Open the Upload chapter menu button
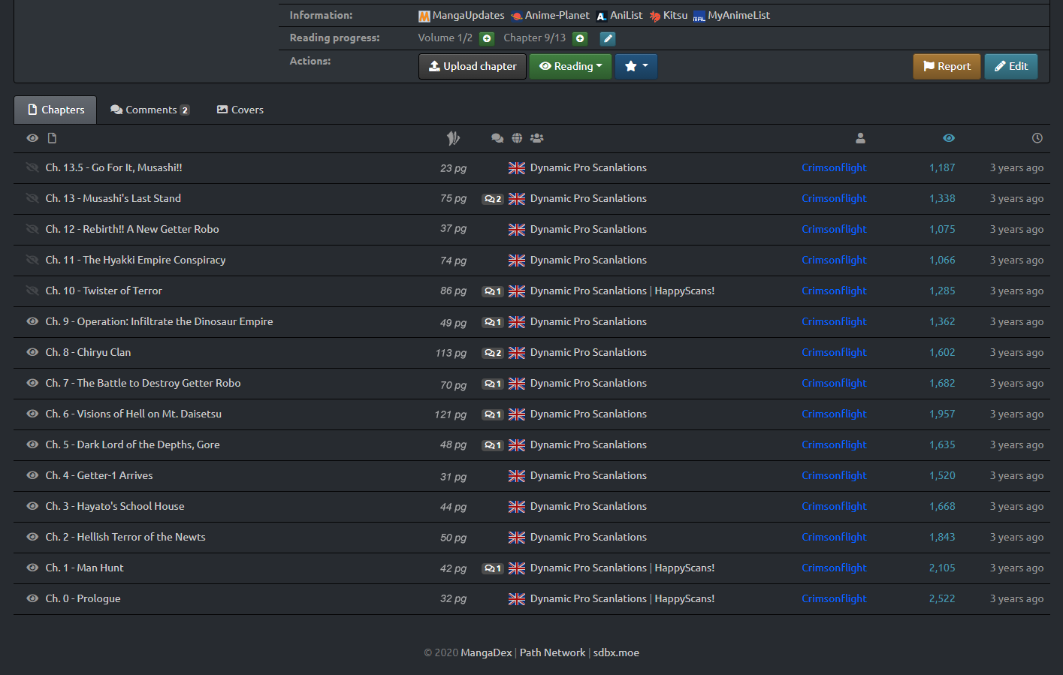This screenshot has height=675, width=1063. [x=472, y=66]
